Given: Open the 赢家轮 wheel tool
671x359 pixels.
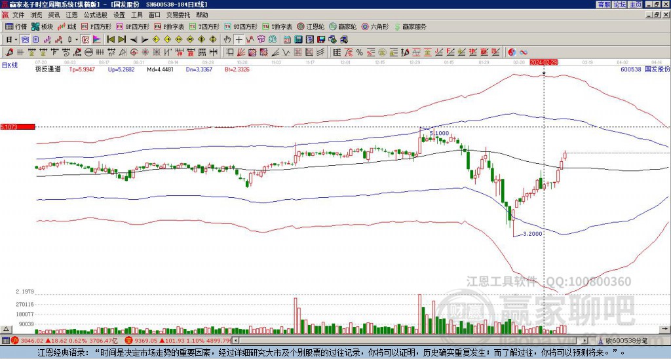Looking at the screenshot, I should pyautogui.click(x=343, y=26).
